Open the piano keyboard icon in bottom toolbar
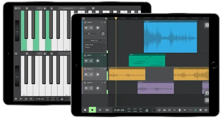The image size is (223, 118). [164, 110]
